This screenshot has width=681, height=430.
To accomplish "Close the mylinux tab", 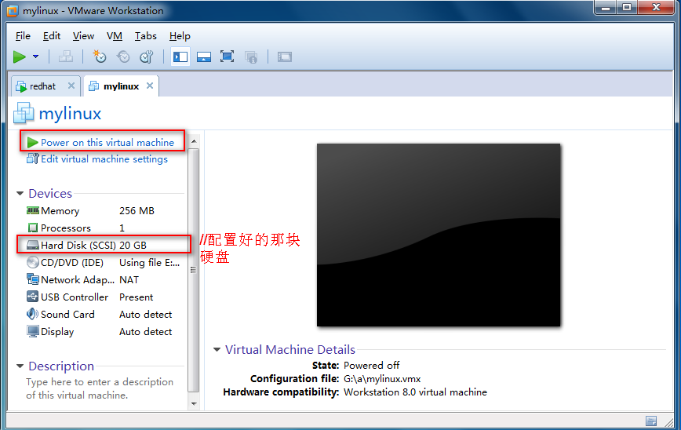I will 150,86.
